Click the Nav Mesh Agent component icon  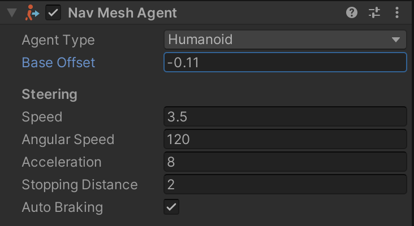coord(32,13)
